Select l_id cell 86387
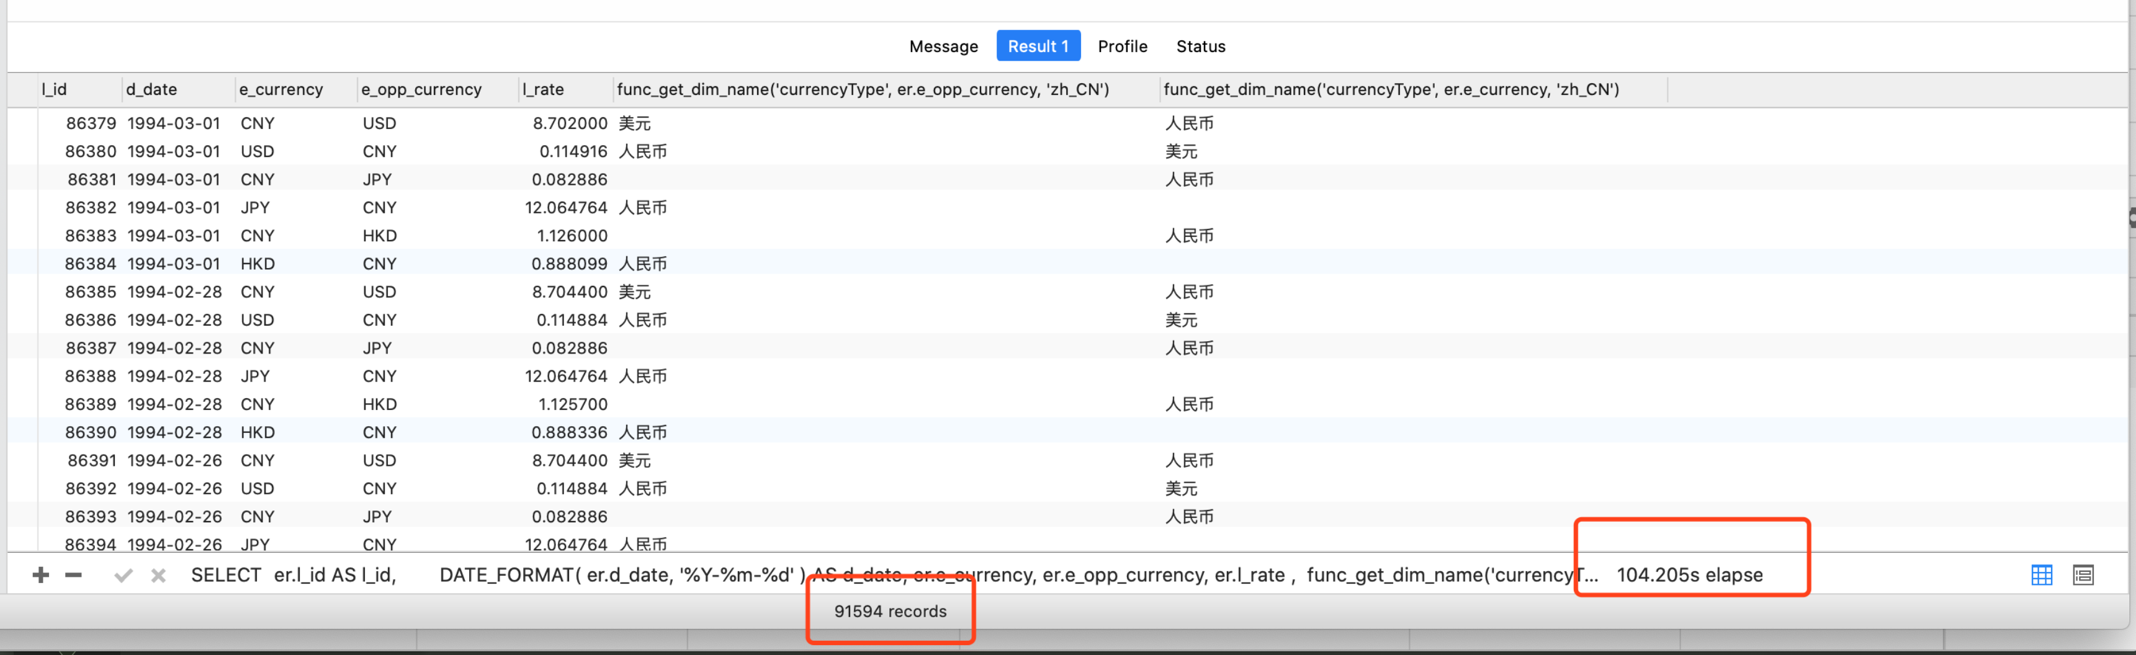2136x655 pixels. tap(91, 349)
